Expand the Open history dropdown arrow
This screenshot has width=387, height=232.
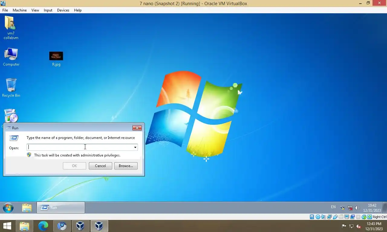[x=135, y=147]
